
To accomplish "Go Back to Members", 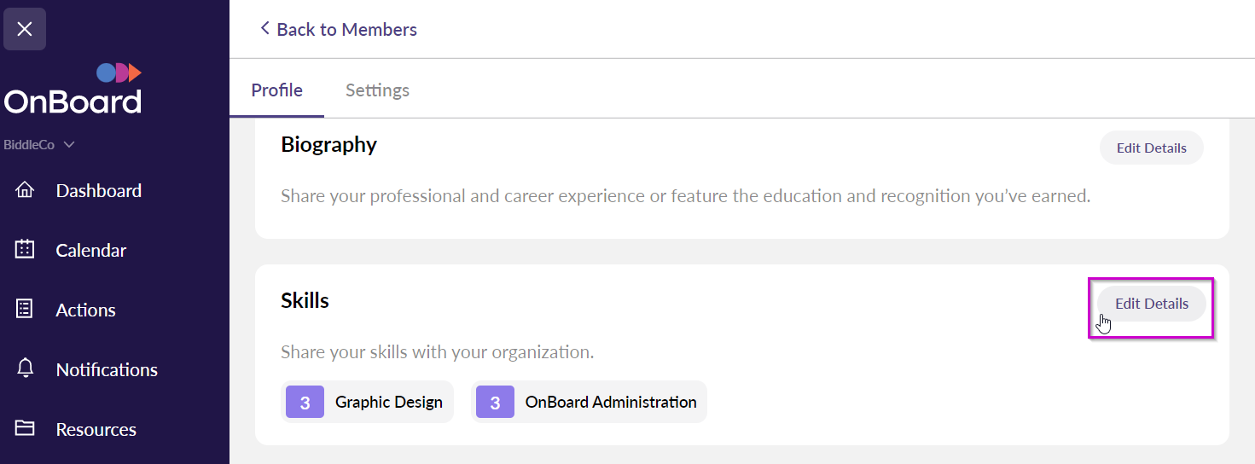I will coord(346,29).
